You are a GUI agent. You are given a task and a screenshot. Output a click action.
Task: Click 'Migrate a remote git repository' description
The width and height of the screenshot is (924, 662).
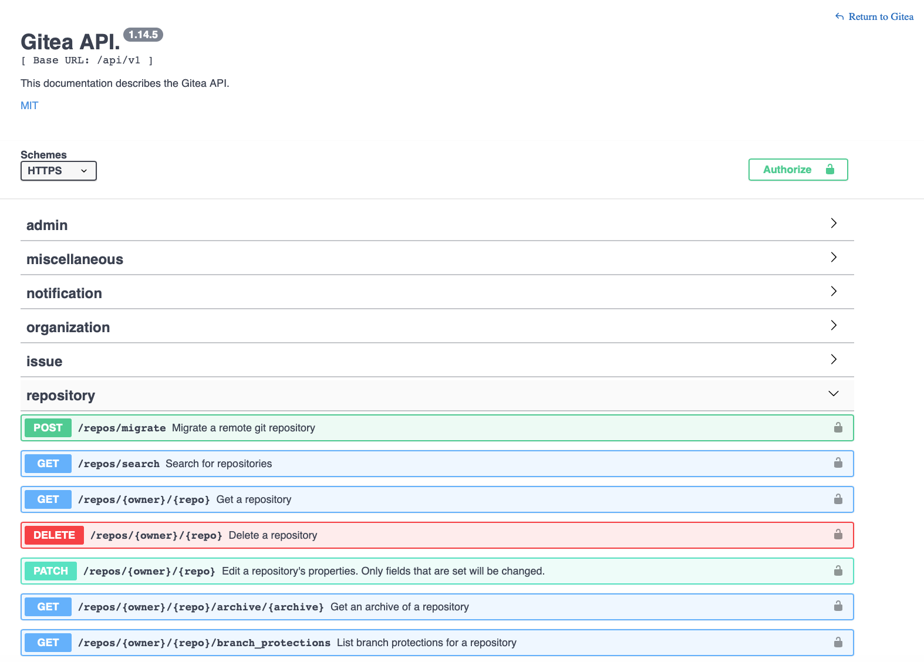pos(244,428)
